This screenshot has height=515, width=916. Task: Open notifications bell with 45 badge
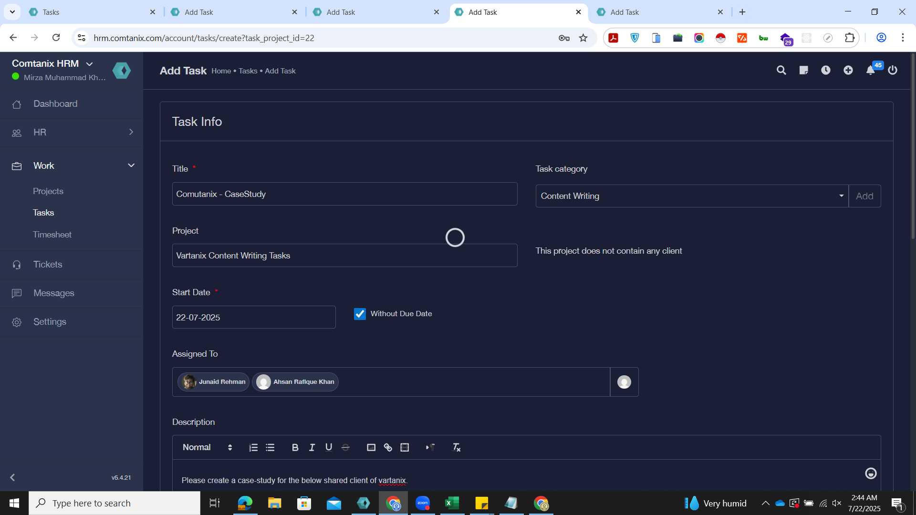[x=871, y=71]
